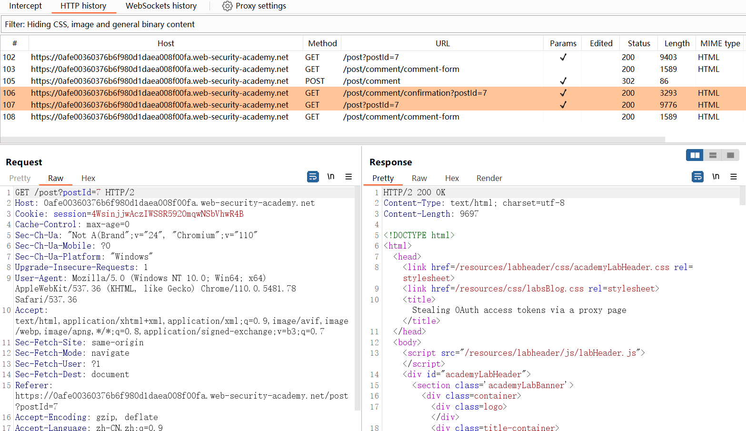
Task: Sort history by the Length column header
Action: coord(676,43)
